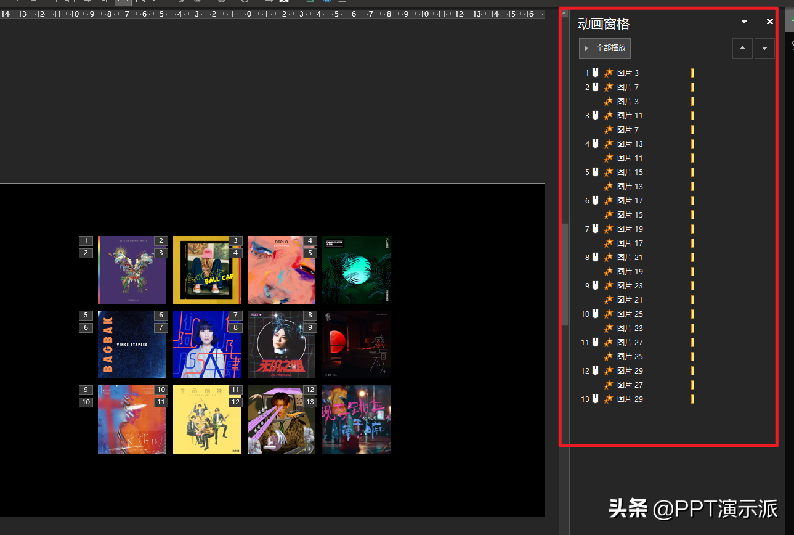Select the dark red moon album image
The image size is (794, 535).
pyautogui.click(x=356, y=345)
